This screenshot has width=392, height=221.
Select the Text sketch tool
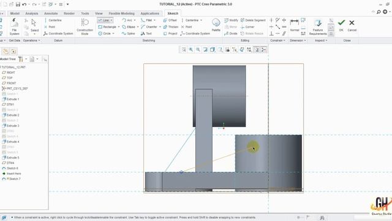(146, 33)
